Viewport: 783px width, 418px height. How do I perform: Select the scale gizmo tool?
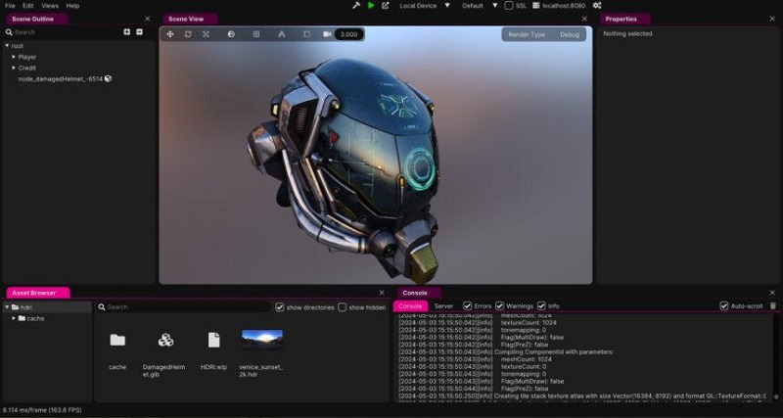click(206, 34)
